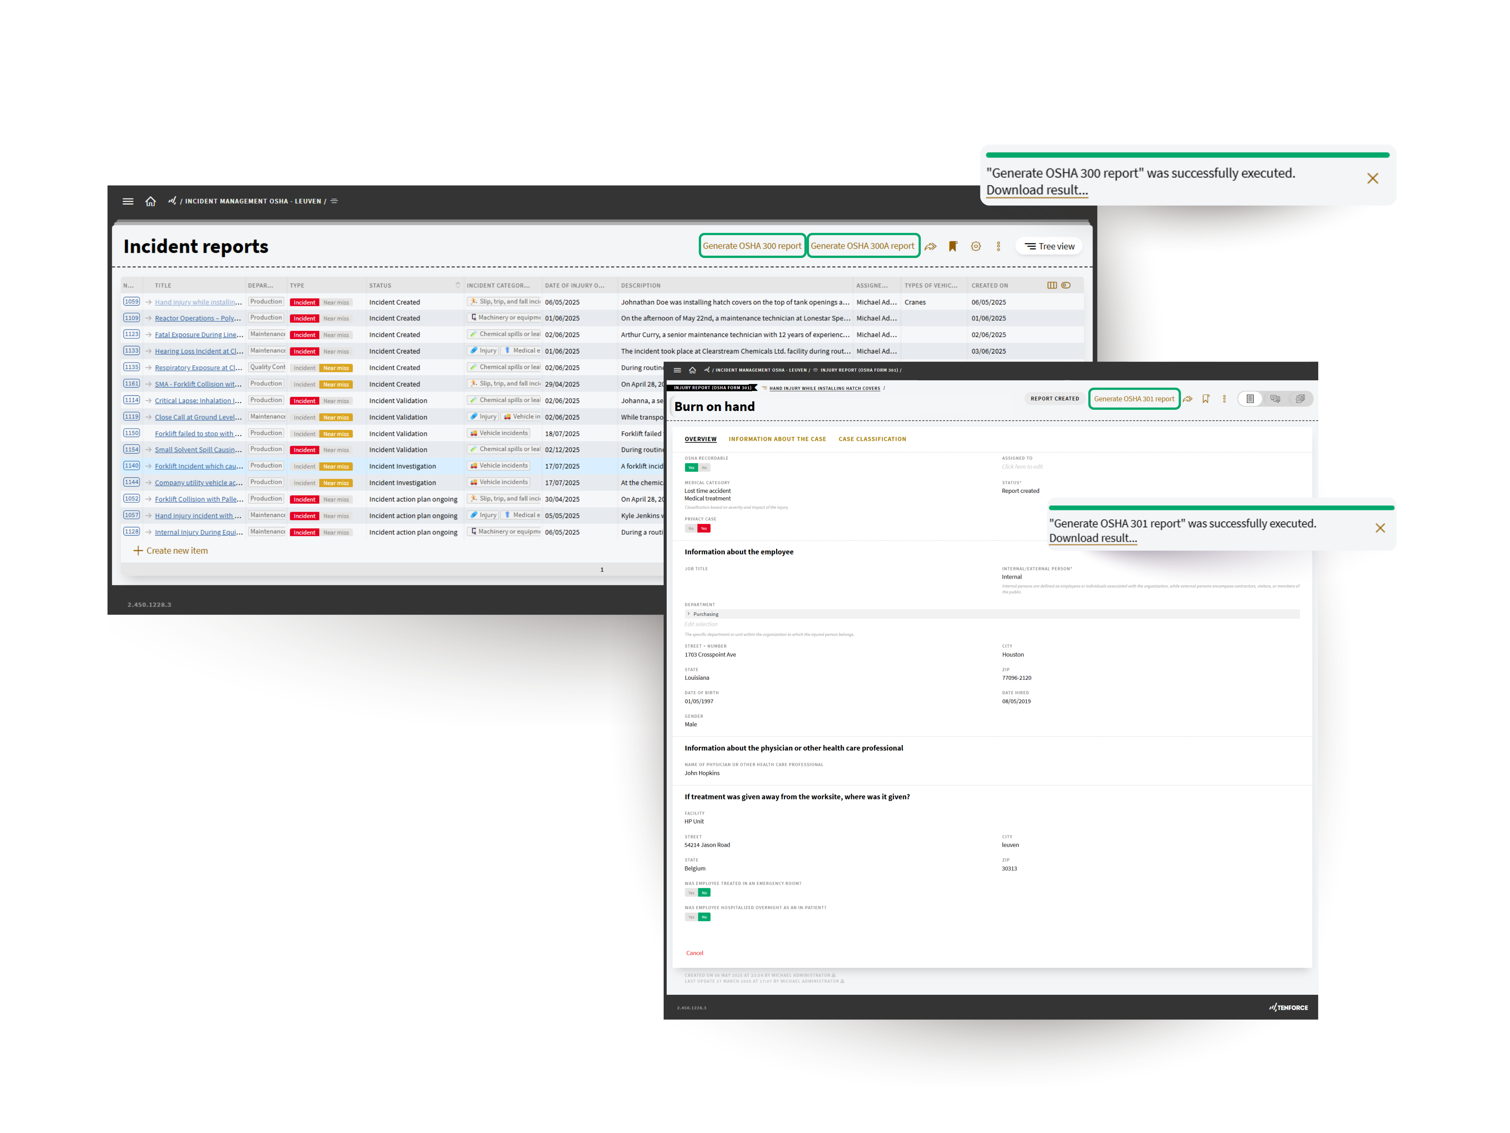Screen dimensions: 1510x1133
Task: Click Machinery or equipment tag in row 1109
Action: (504, 318)
